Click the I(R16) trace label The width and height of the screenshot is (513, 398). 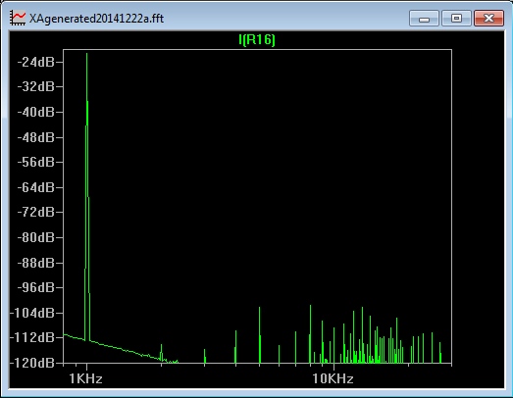[x=257, y=40]
